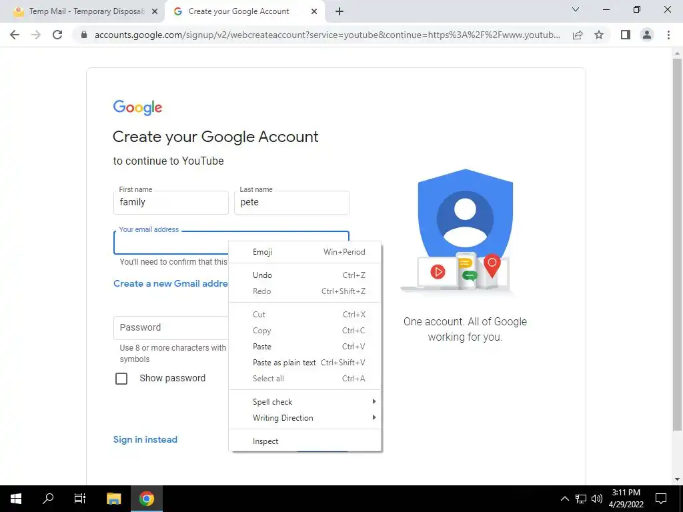Choose Undo from the context menu
Image resolution: width=683 pixels, height=512 pixels.
(305, 275)
